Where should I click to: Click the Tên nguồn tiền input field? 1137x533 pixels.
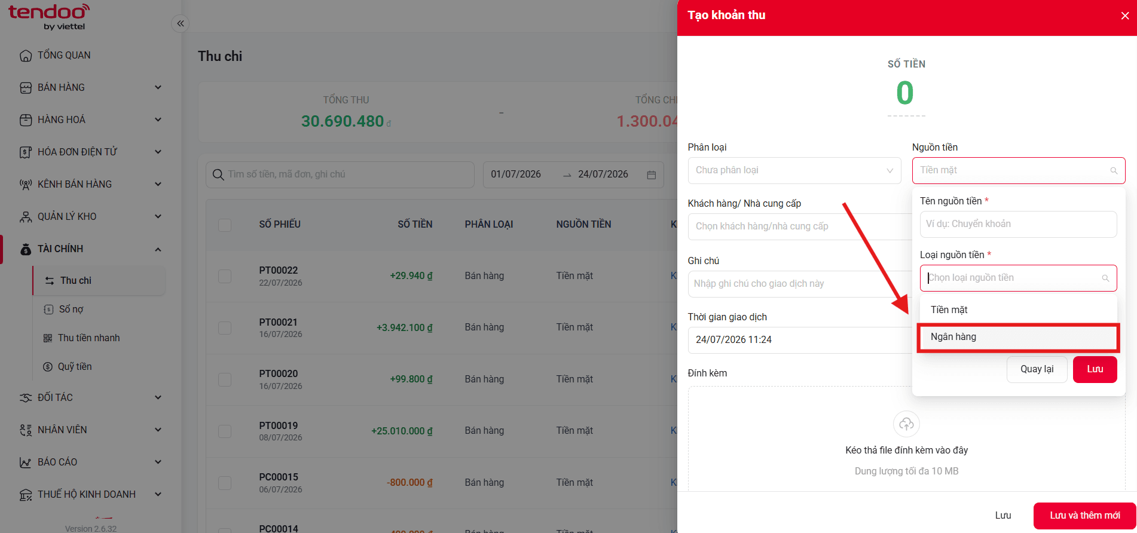1018,224
